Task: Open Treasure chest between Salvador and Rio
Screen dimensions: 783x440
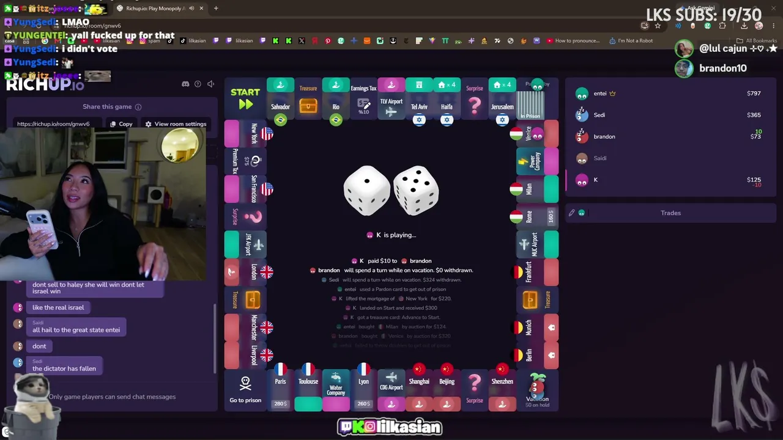Action: tap(308, 99)
